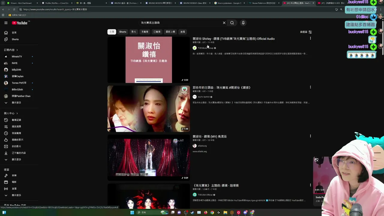
Task: Open the 訂閱內容 subscriptions section arrow
Action: tap(17, 50)
